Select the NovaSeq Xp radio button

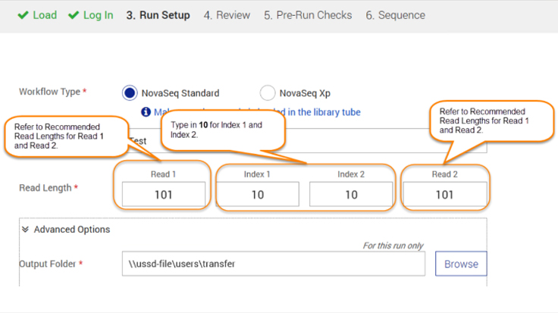point(267,93)
